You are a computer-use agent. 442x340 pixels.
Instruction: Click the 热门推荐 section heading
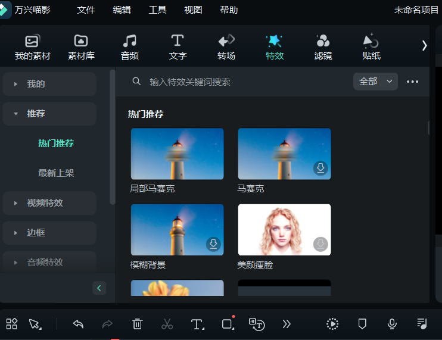coord(146,114)
